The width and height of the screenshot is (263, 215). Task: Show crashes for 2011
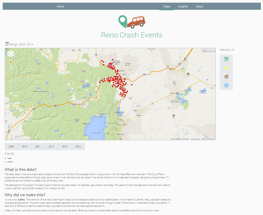(38, 147)
